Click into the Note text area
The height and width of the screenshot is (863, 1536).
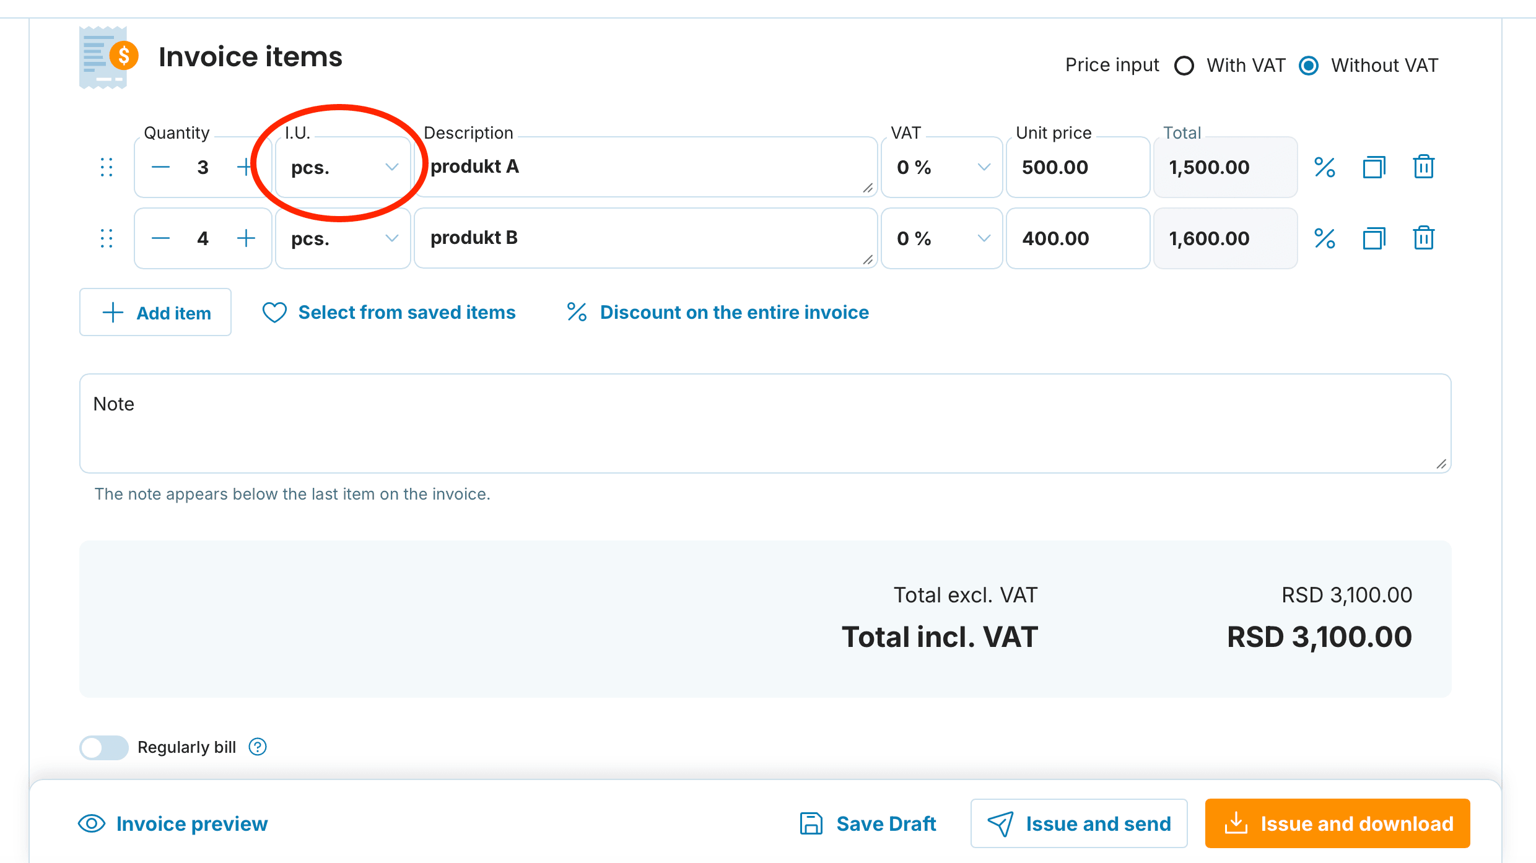766,423
